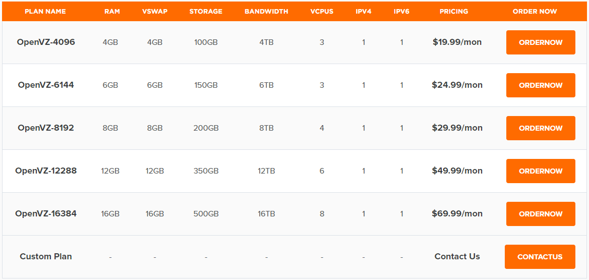
Task: Order the OpenVZ-8192 plan
Action: pos(541,128)
